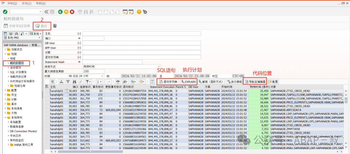Click the EXPLAIN button
Image resolution: width=350 pixels, height=154 pixels.
pos(188,82)
